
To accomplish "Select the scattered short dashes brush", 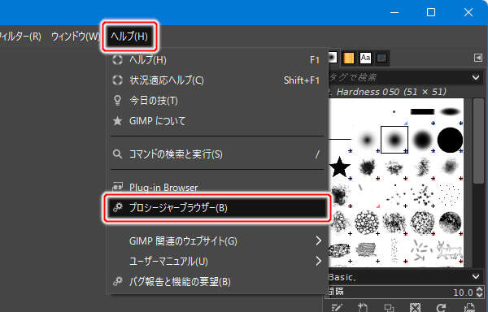I will click(x=422, y=250).
